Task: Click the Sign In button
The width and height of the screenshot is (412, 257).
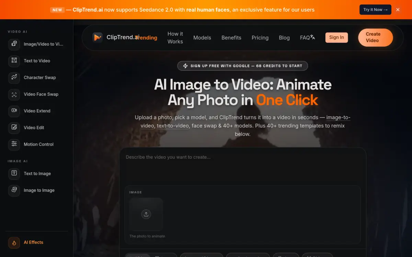Action: [336, 37]
